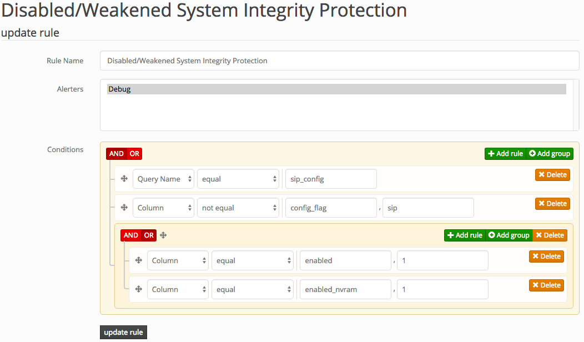Viewport: 584px width, 342px height.
Task: Delete the config_flag condition row
Action: (552, 203)
